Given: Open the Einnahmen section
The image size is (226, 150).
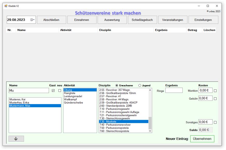Looking at the screenshot, I should 82,20.
